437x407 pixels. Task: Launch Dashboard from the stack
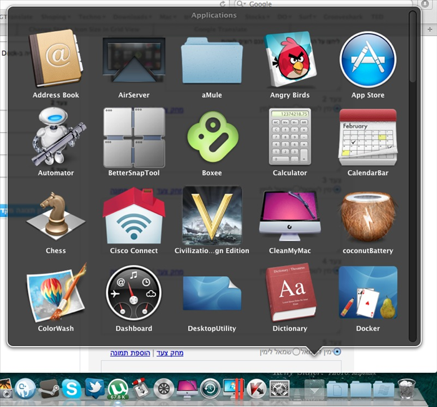pyautogui.click(x=134, y=293)
